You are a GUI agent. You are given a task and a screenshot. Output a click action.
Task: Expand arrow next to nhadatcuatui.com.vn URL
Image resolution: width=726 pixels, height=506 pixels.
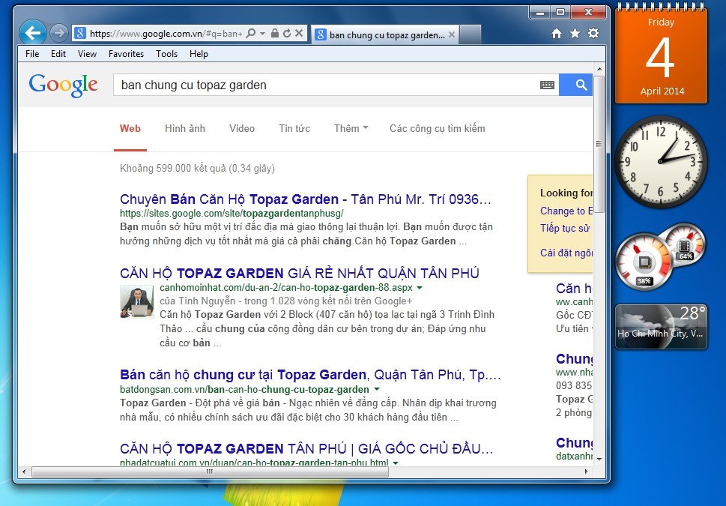396,463
